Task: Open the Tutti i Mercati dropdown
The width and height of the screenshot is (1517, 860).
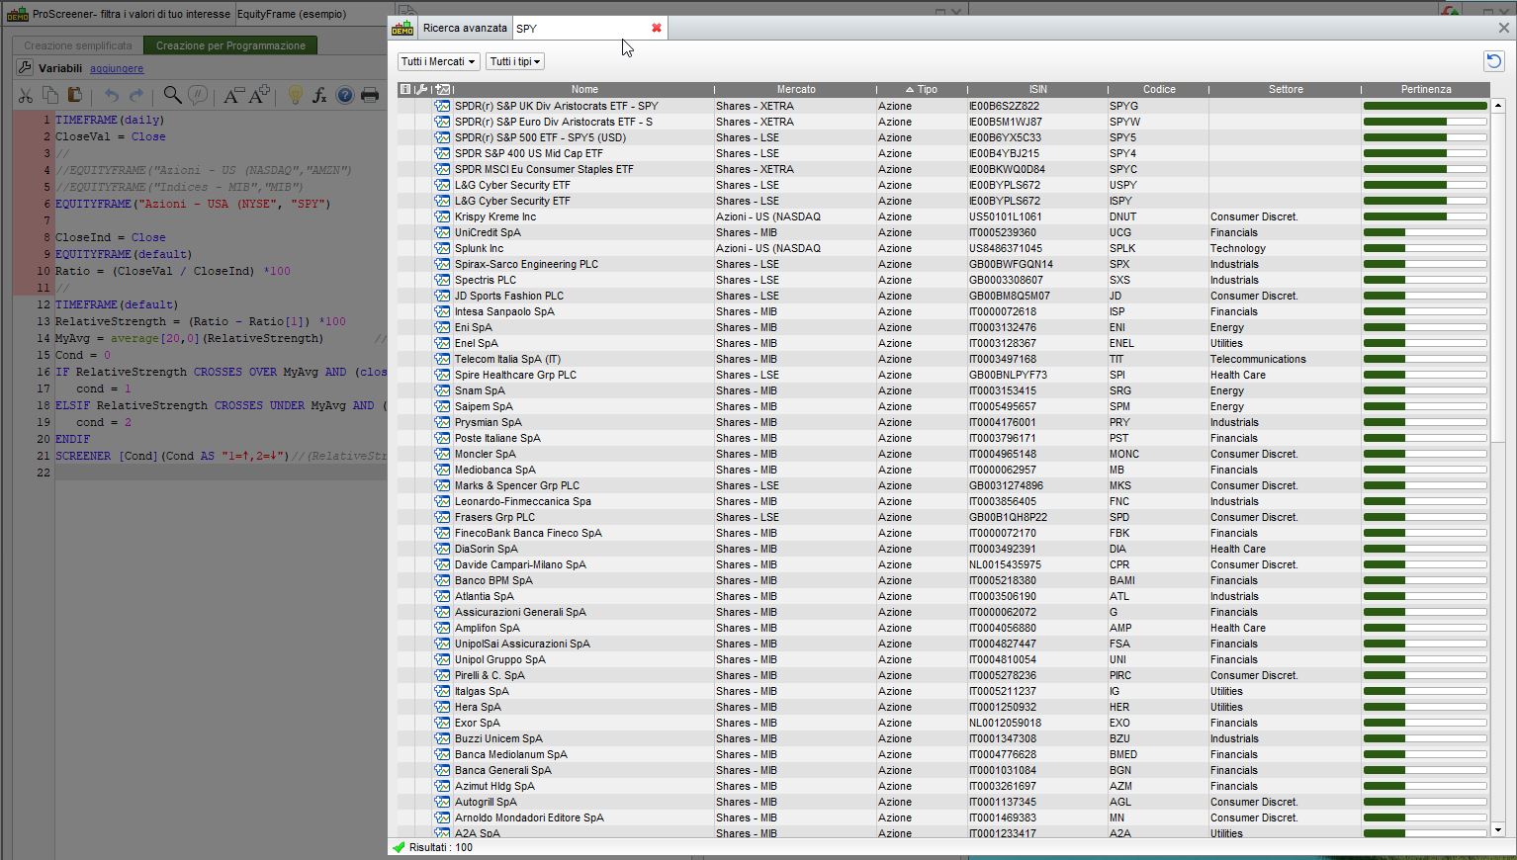Action: click(439, 61)
